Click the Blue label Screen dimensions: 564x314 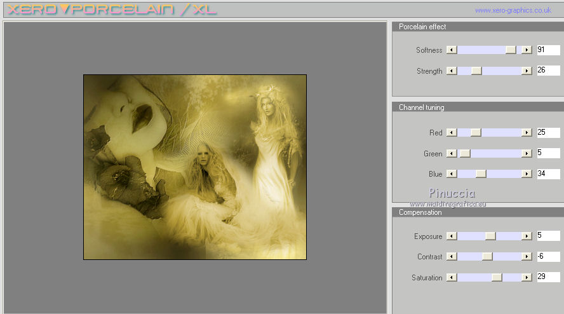435,174
